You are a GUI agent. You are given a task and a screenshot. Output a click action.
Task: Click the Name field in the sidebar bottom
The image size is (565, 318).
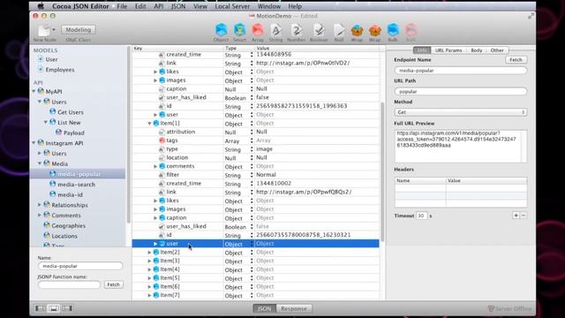click(80, 266)
